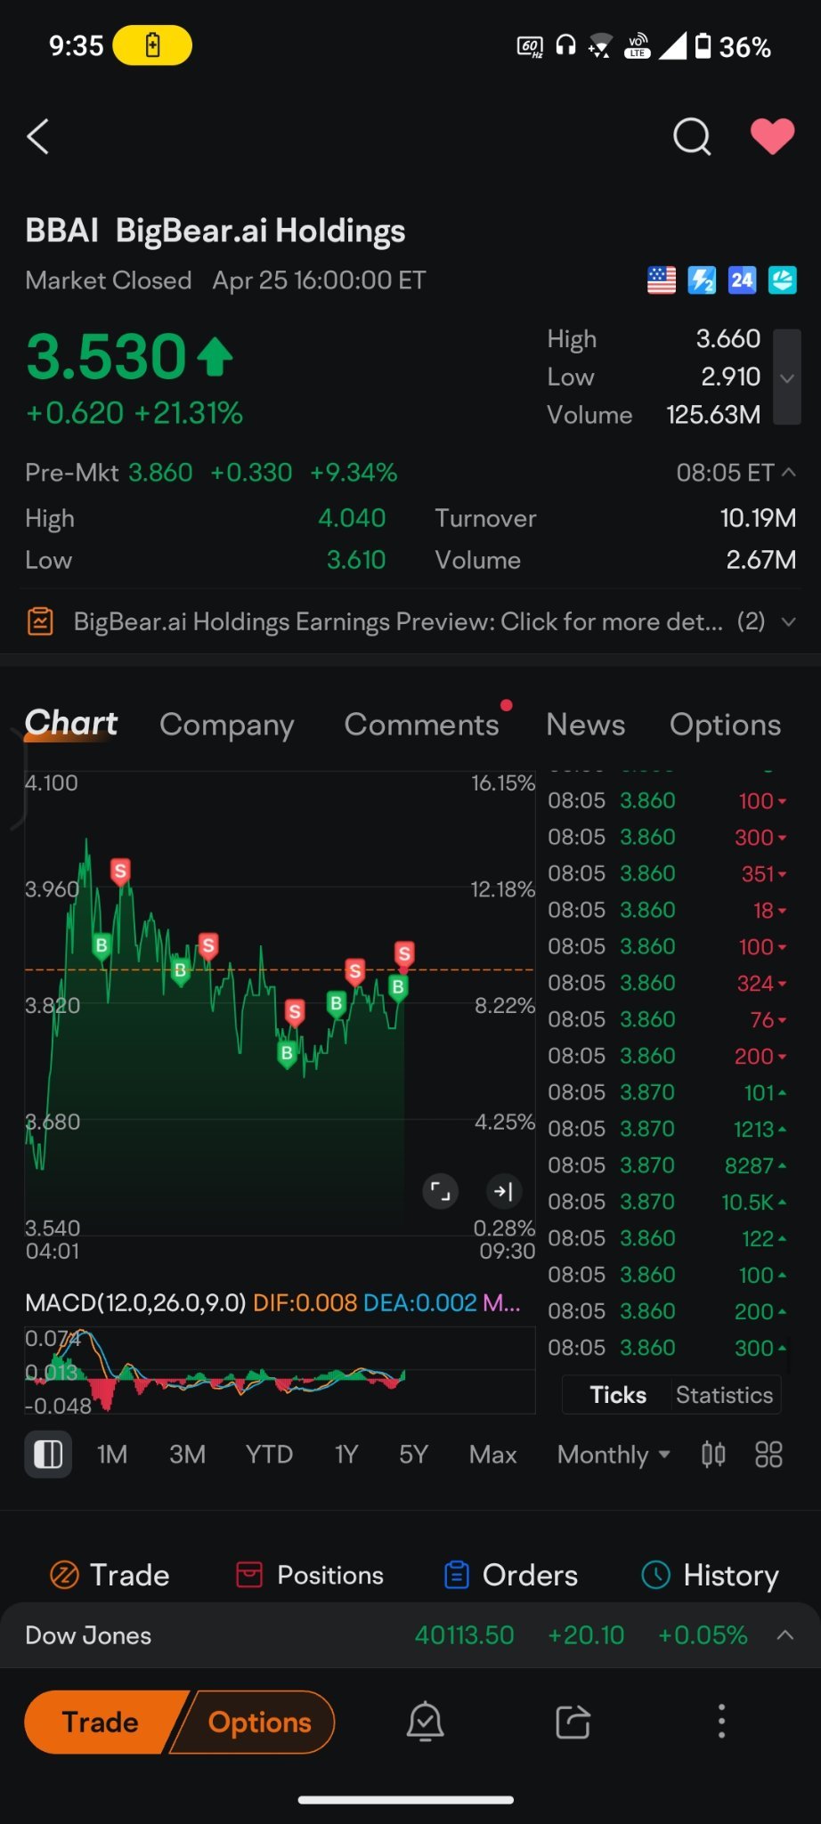
Task: Open the History shortcut label
Action: point(731,1575)
